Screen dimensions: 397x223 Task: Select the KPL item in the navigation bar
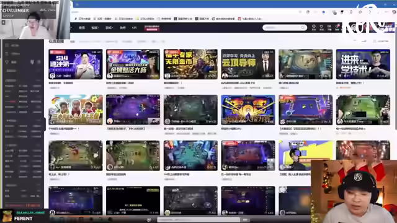(134, 27)
